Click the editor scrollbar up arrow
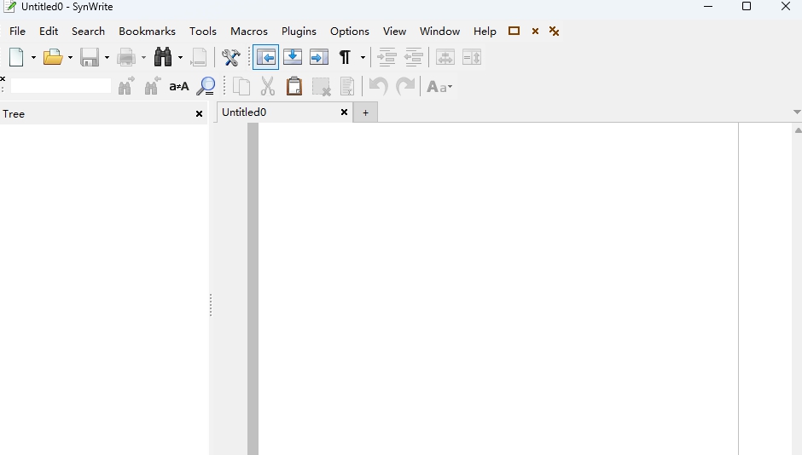802x455 pixels. (x=798, y=130)
